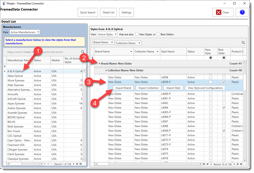Go to previous page in Styles navigator

[x=207, y=164]
